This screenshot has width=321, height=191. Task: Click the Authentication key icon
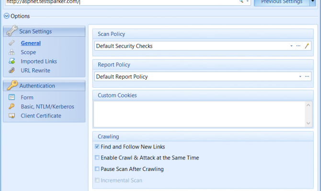11,86
